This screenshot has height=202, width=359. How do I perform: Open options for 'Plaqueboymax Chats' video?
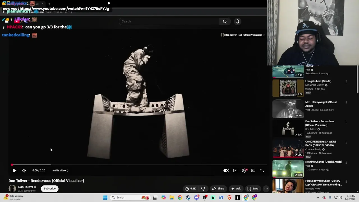coord(346,182)
